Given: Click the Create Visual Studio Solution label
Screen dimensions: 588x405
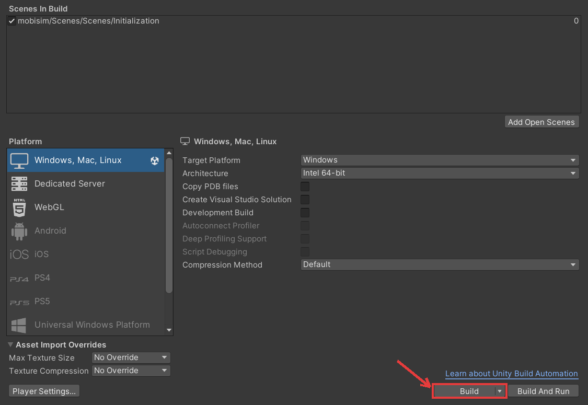Looking at the screenshot, I should point(237,200).
